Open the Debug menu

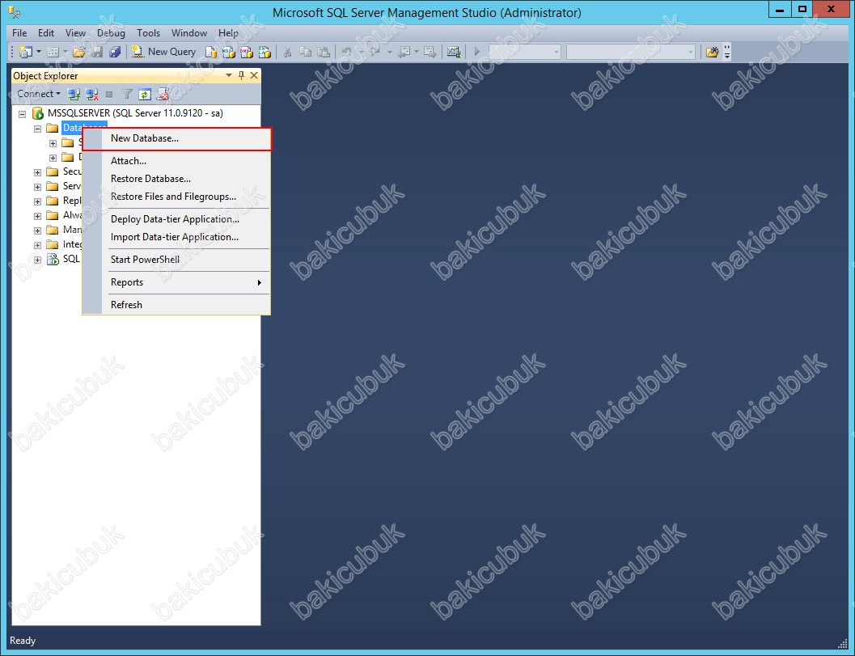(x=111, y=32)
